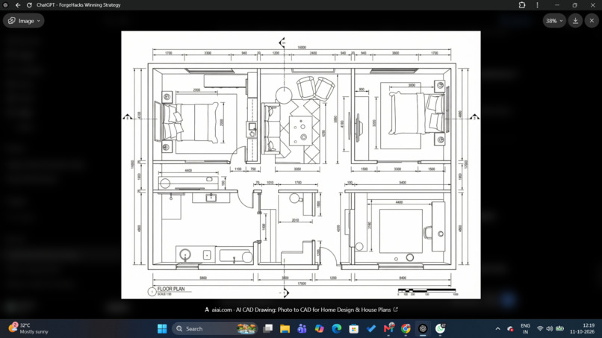This screenshot has width=602, height=338.
Task: Close the image viewer overlay
Action: tap(592, 21)
